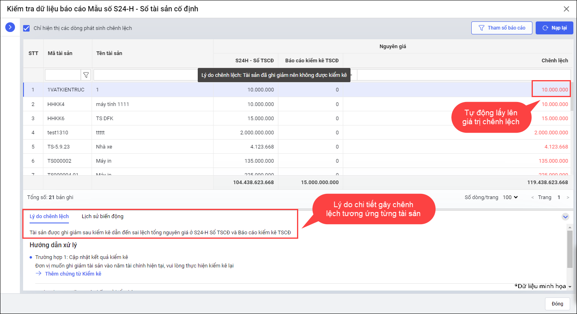Click difference value 4.123.668
The image size is (577, 314).
click(556, 147)
